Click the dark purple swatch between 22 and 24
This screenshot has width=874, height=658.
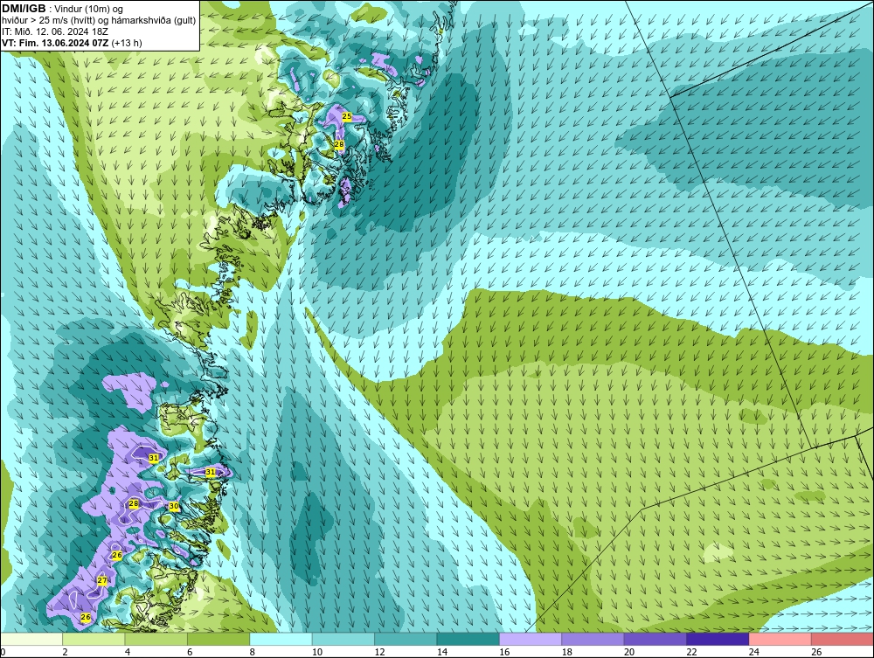[718, 639]
